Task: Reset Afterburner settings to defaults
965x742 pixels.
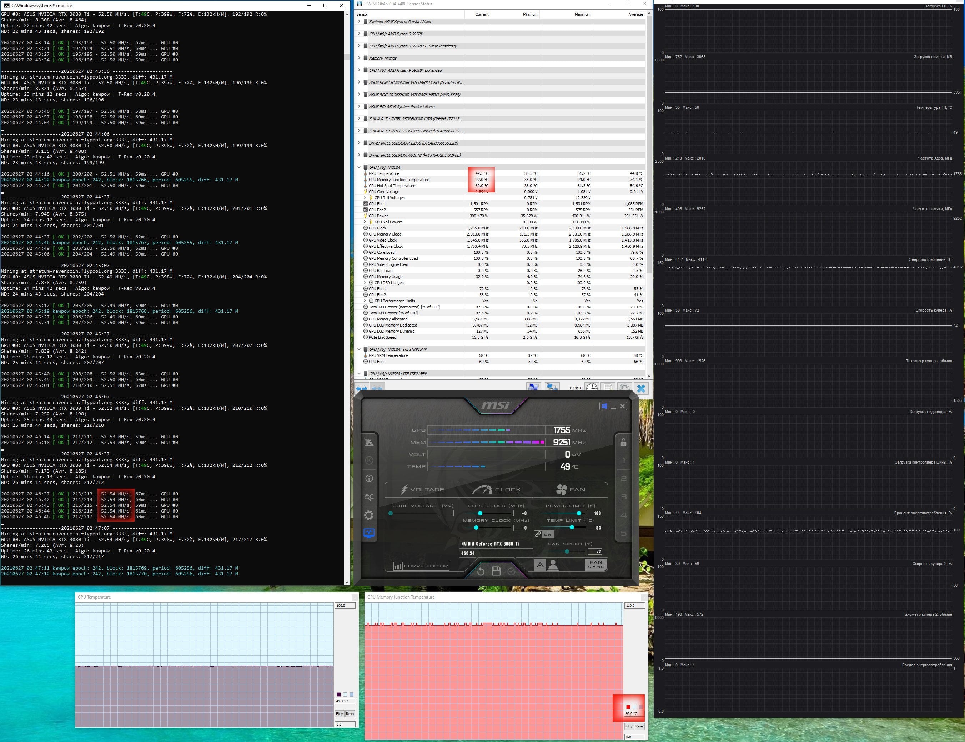Action: pyautogui.click(x=481, y=571)
